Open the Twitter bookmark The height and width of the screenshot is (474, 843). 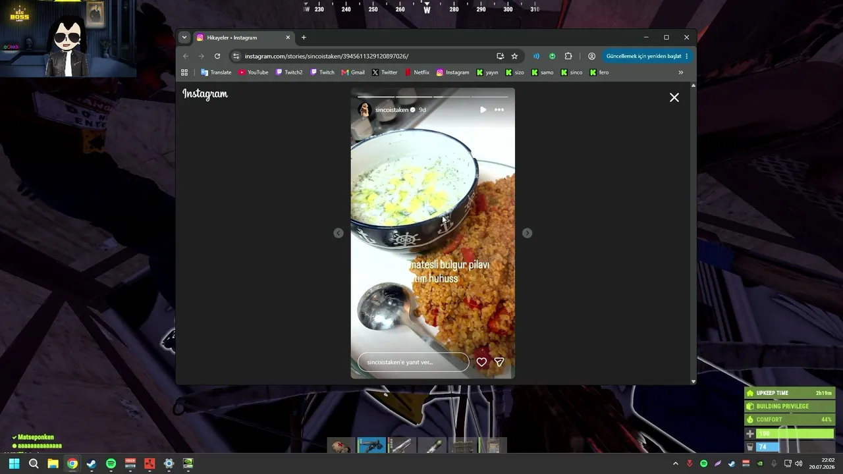point(385,72)
